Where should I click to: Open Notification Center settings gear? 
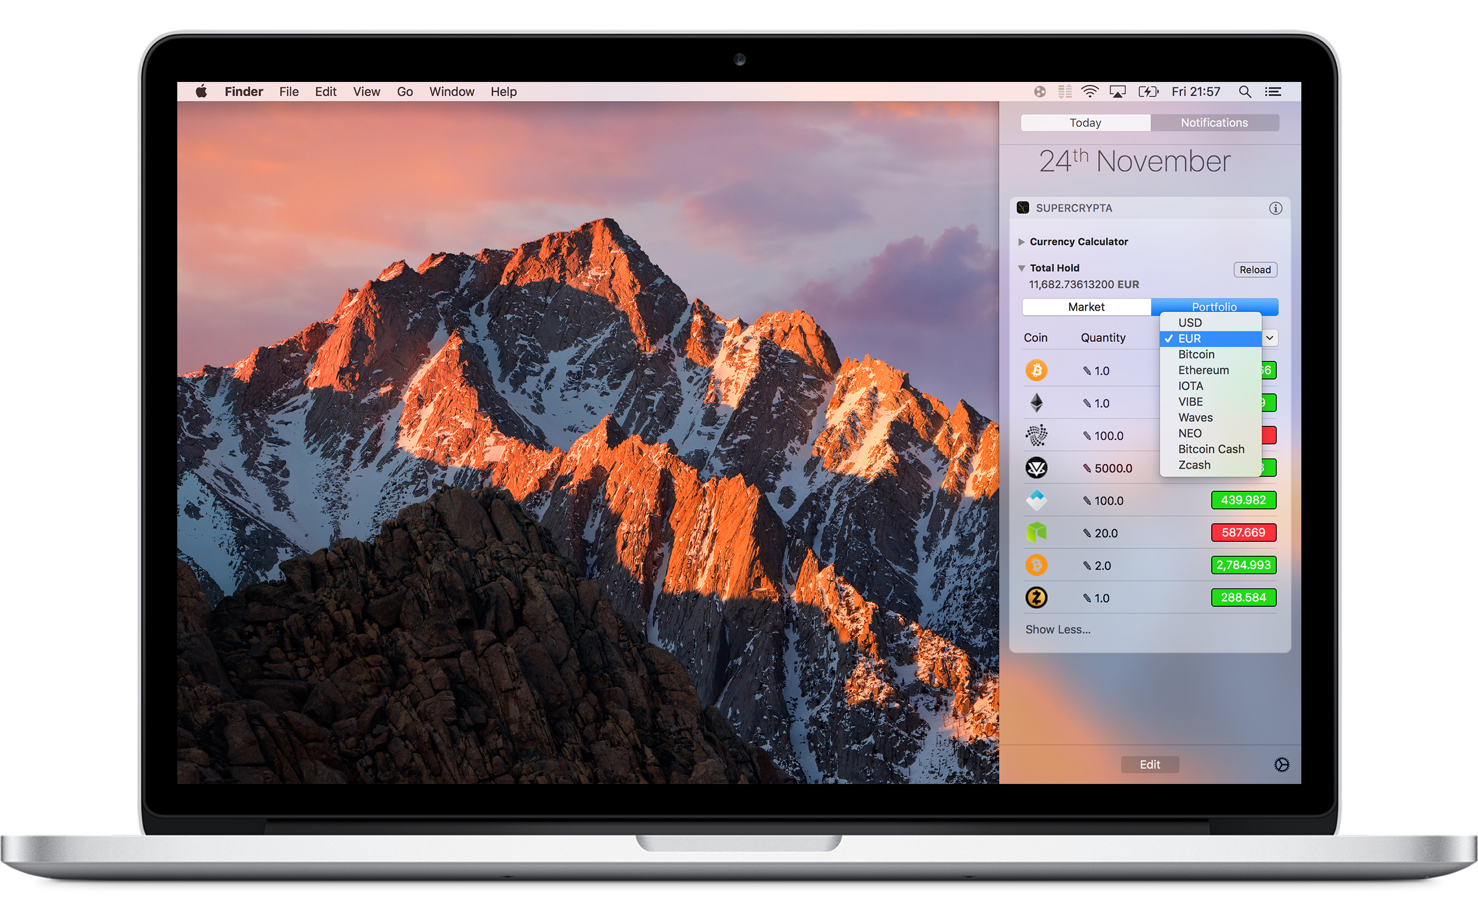coord(1281,764)
